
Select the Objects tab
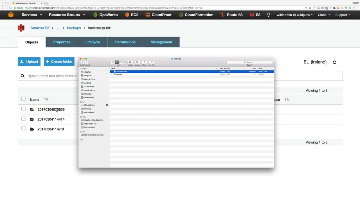point(32,42)
